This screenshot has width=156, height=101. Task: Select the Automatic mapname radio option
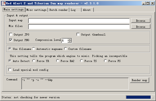click(x=34, y=49)
